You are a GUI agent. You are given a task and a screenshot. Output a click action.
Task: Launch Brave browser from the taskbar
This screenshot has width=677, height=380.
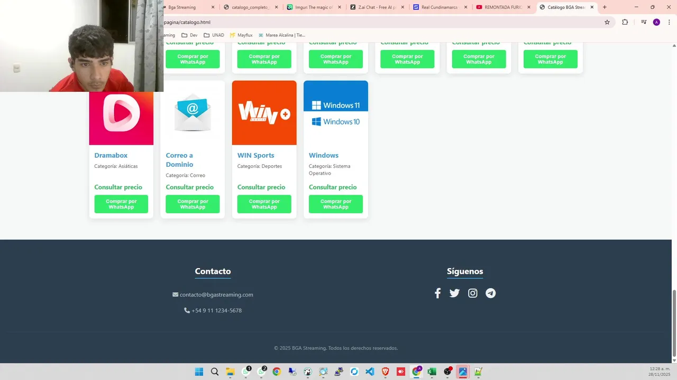pos(386,372)
